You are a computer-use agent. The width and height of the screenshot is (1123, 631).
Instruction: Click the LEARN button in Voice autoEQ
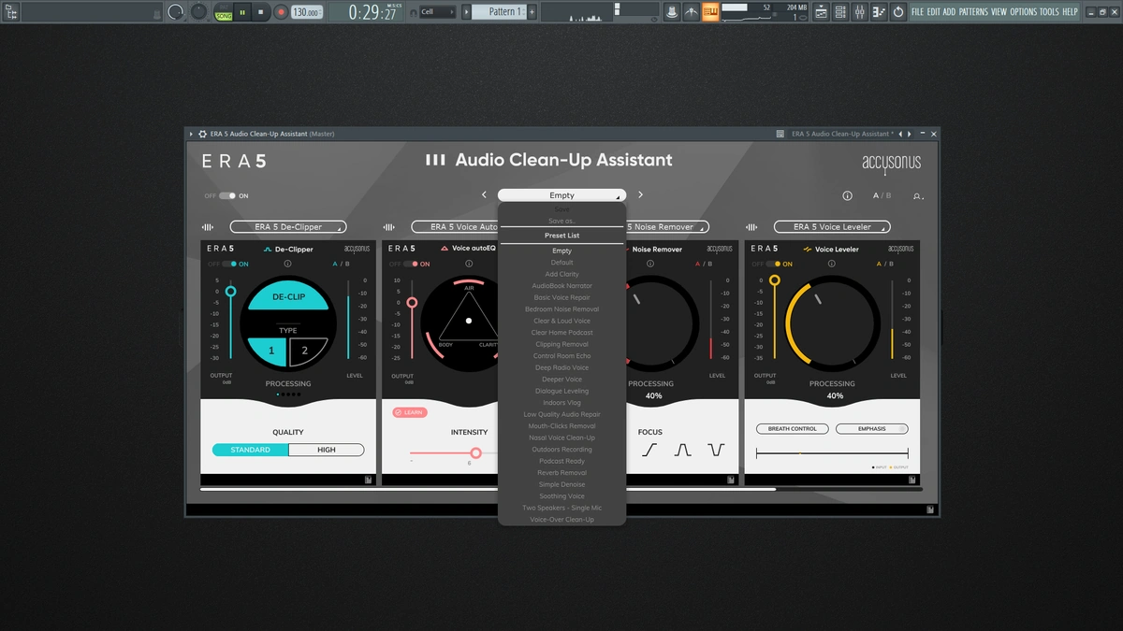click(x=409, y=412)
